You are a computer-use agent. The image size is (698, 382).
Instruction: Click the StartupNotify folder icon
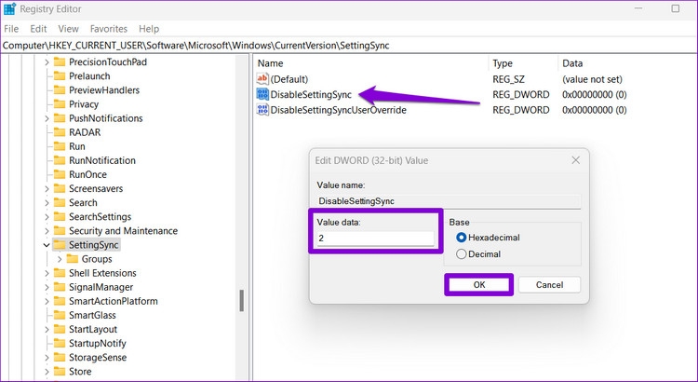click(60, 343)
